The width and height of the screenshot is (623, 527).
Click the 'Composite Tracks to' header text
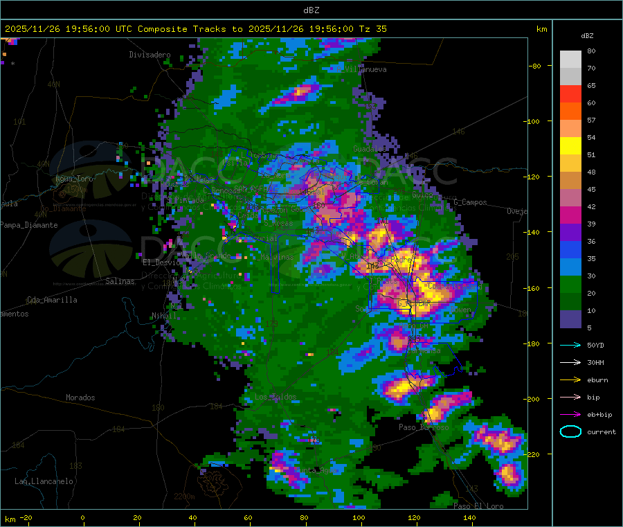[x=190, y=29]
